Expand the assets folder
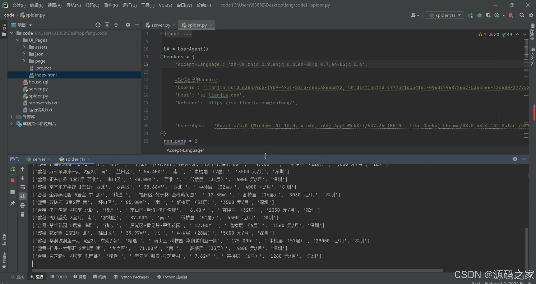Viewport: 536px width, 284px height. pos(24,47)
